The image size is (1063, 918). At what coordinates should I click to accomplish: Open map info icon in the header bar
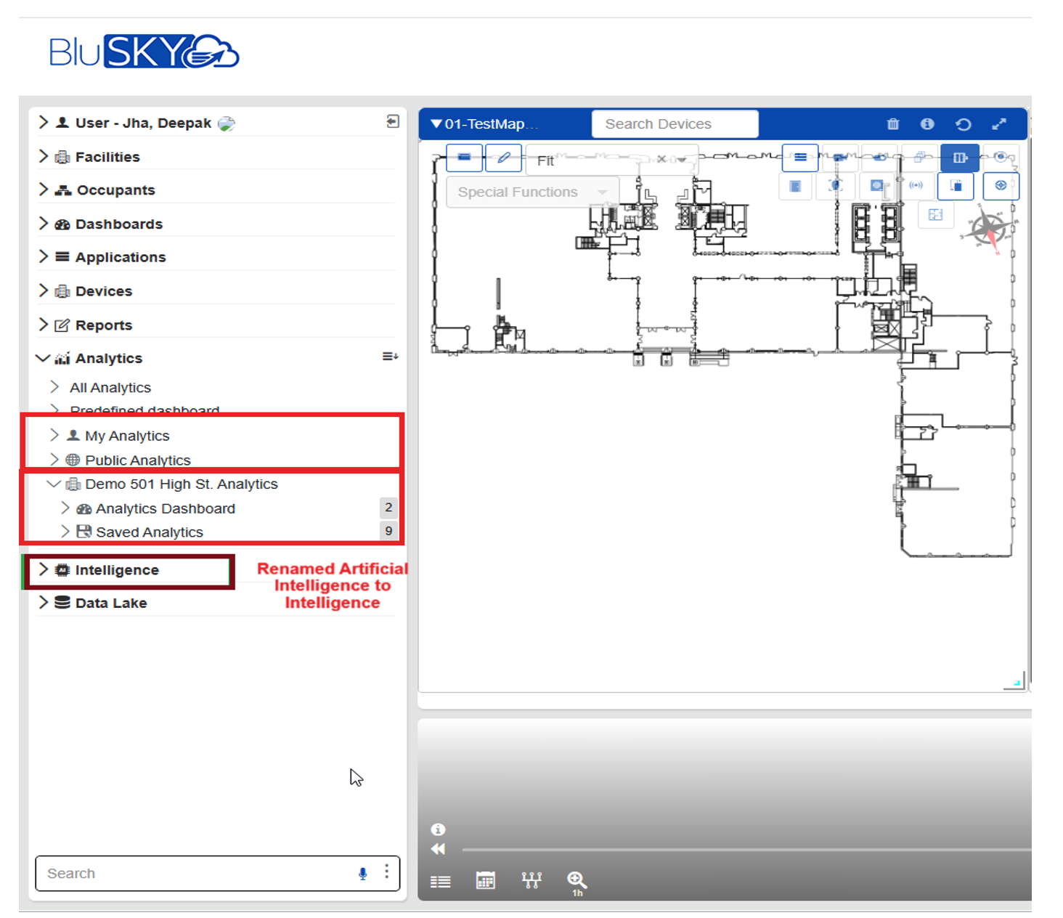tap(927, 124)
